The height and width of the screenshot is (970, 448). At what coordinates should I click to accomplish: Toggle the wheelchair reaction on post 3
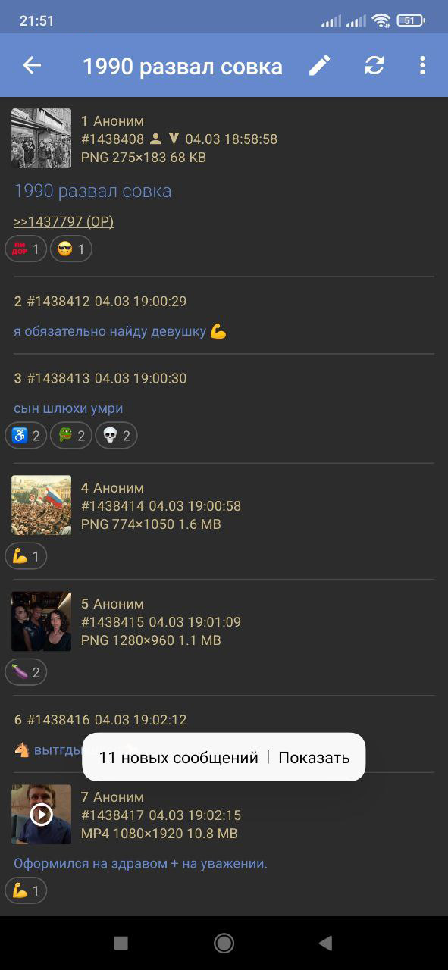click(26, 436)
